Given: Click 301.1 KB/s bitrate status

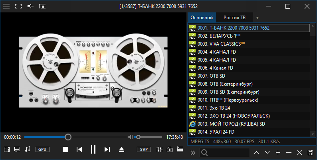Looking at the screenshot, I should coord(269,142).
